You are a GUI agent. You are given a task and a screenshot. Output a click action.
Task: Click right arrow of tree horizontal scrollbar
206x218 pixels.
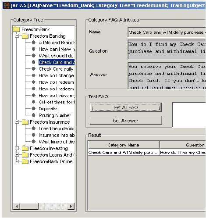coord(71,206)
